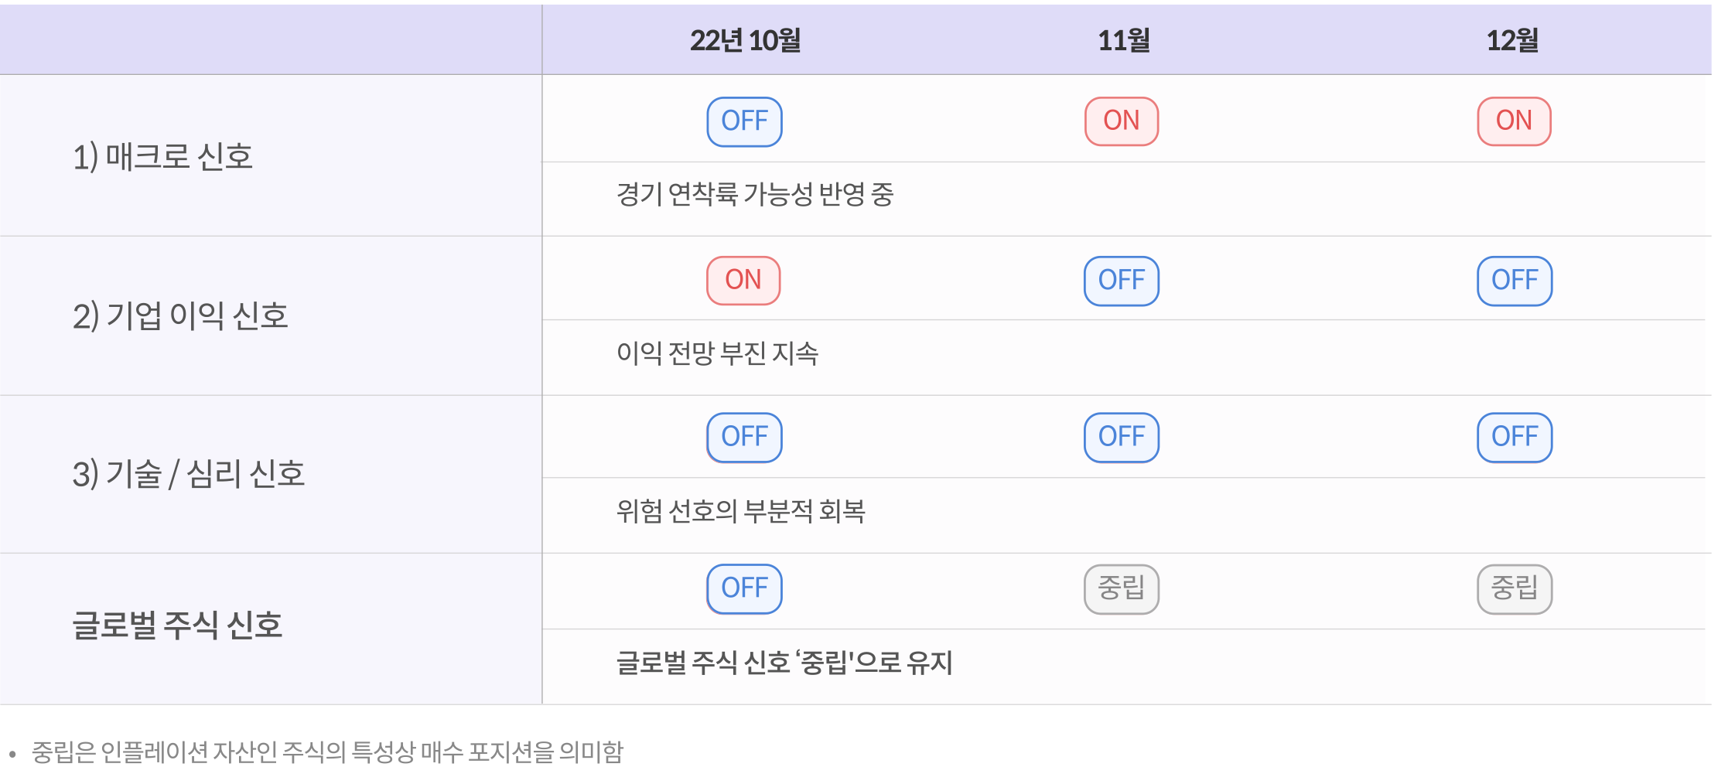The height and width of the screenshot is (784, 1718).
Task: Click the 12월 ON badge in 매크로 신호 row
Action: 1514,121
